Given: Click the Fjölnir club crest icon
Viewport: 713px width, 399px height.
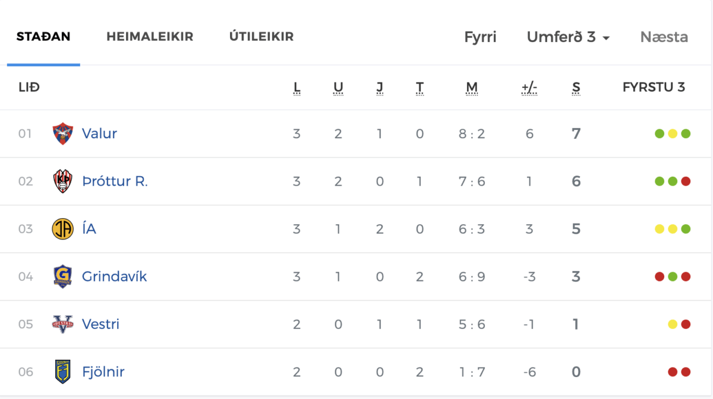Looking at the screenshot, I should pyautogui.click(x=62, y=372).
